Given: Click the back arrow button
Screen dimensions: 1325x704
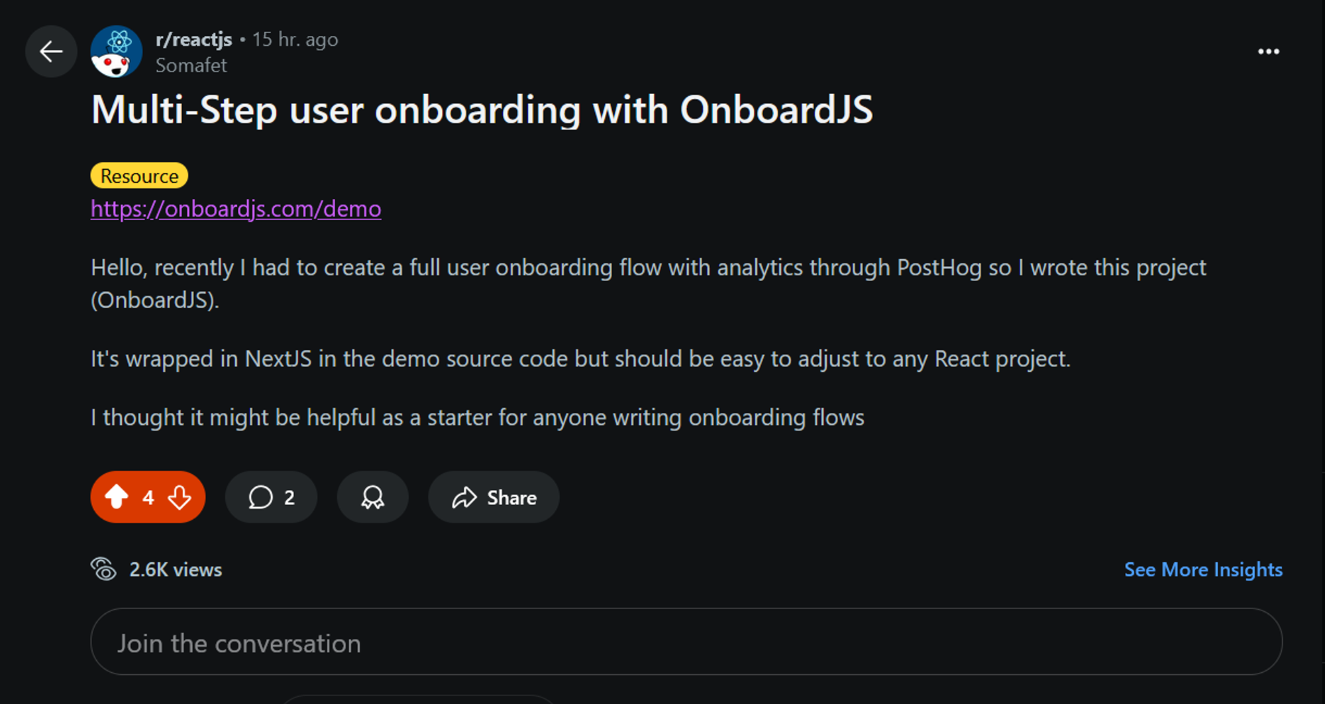Looking at the screenshot, I should [x=51, y=52].
